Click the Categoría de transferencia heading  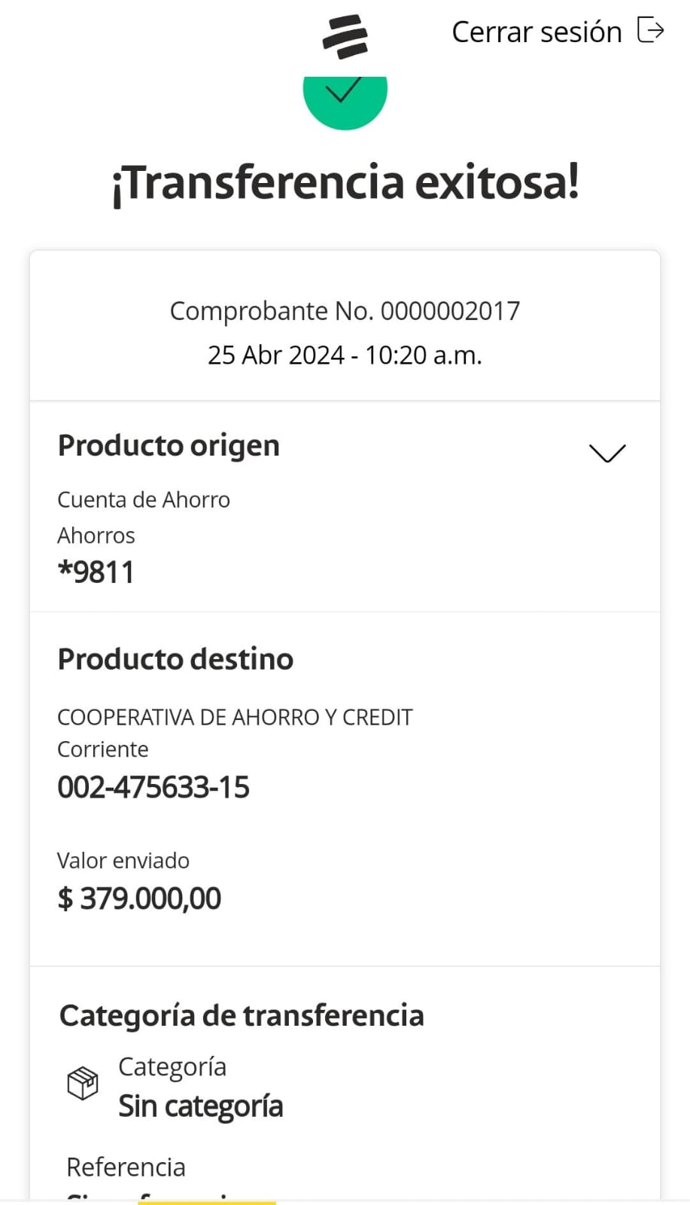pyautogui.click(x=242, y=1016)
